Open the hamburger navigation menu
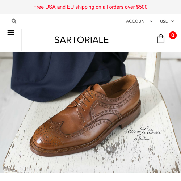The image size is (181, 181). 11,33
